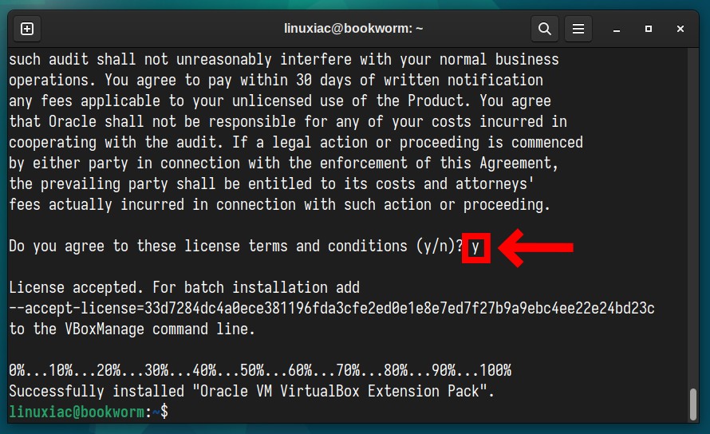Close the terminal window
Image resolution: width=710 pixels, height=434 pixels.
[x=680, y=29]
